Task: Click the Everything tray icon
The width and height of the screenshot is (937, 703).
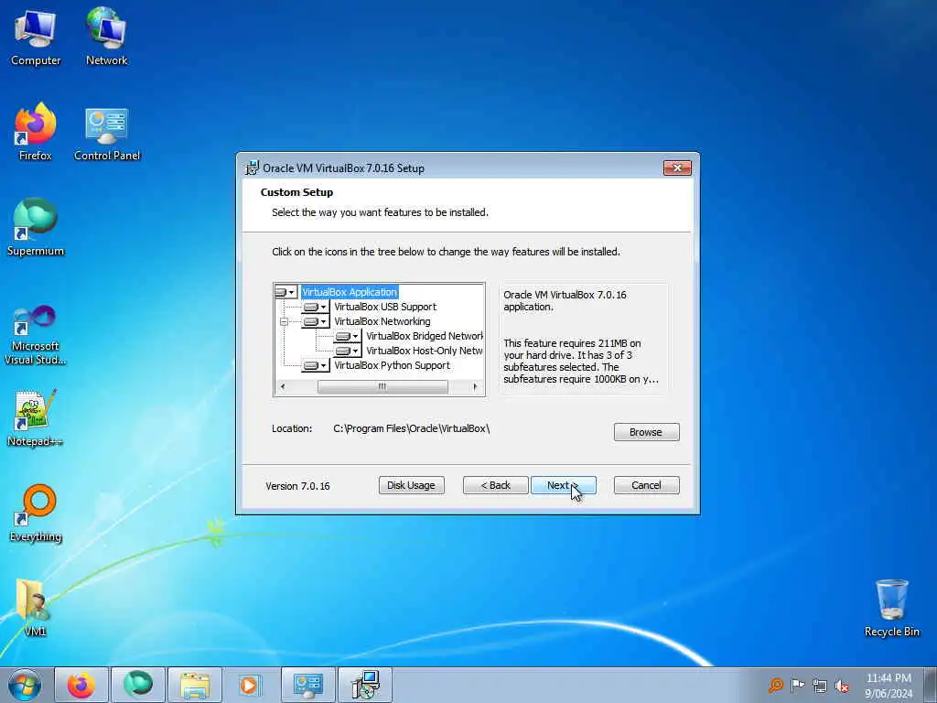Action: [776, 685]
